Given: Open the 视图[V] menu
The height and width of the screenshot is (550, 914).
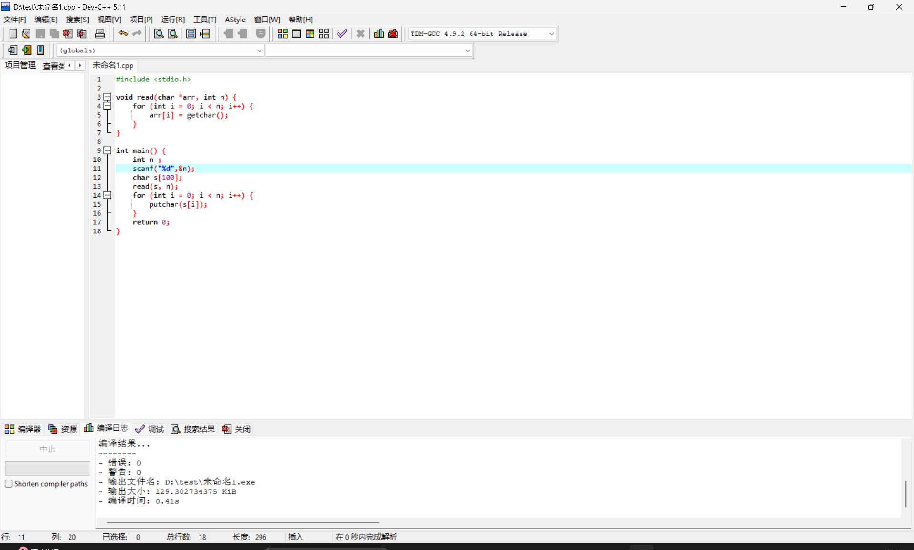Looking at the screenshot, I should [x=109, y=20].
